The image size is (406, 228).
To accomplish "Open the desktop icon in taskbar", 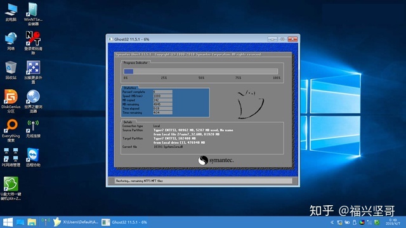I will (x=20, y=222).
